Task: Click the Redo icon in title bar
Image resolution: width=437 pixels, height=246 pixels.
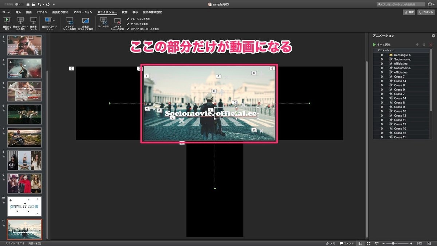Action: click(48, 4)
